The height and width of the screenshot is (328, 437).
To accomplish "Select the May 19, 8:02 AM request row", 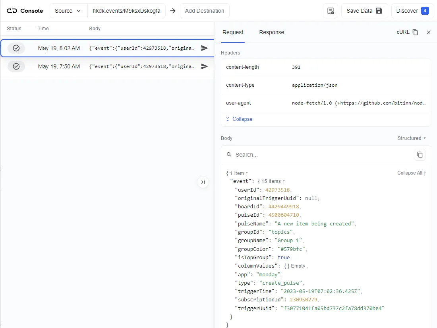I will coord(108,48).
